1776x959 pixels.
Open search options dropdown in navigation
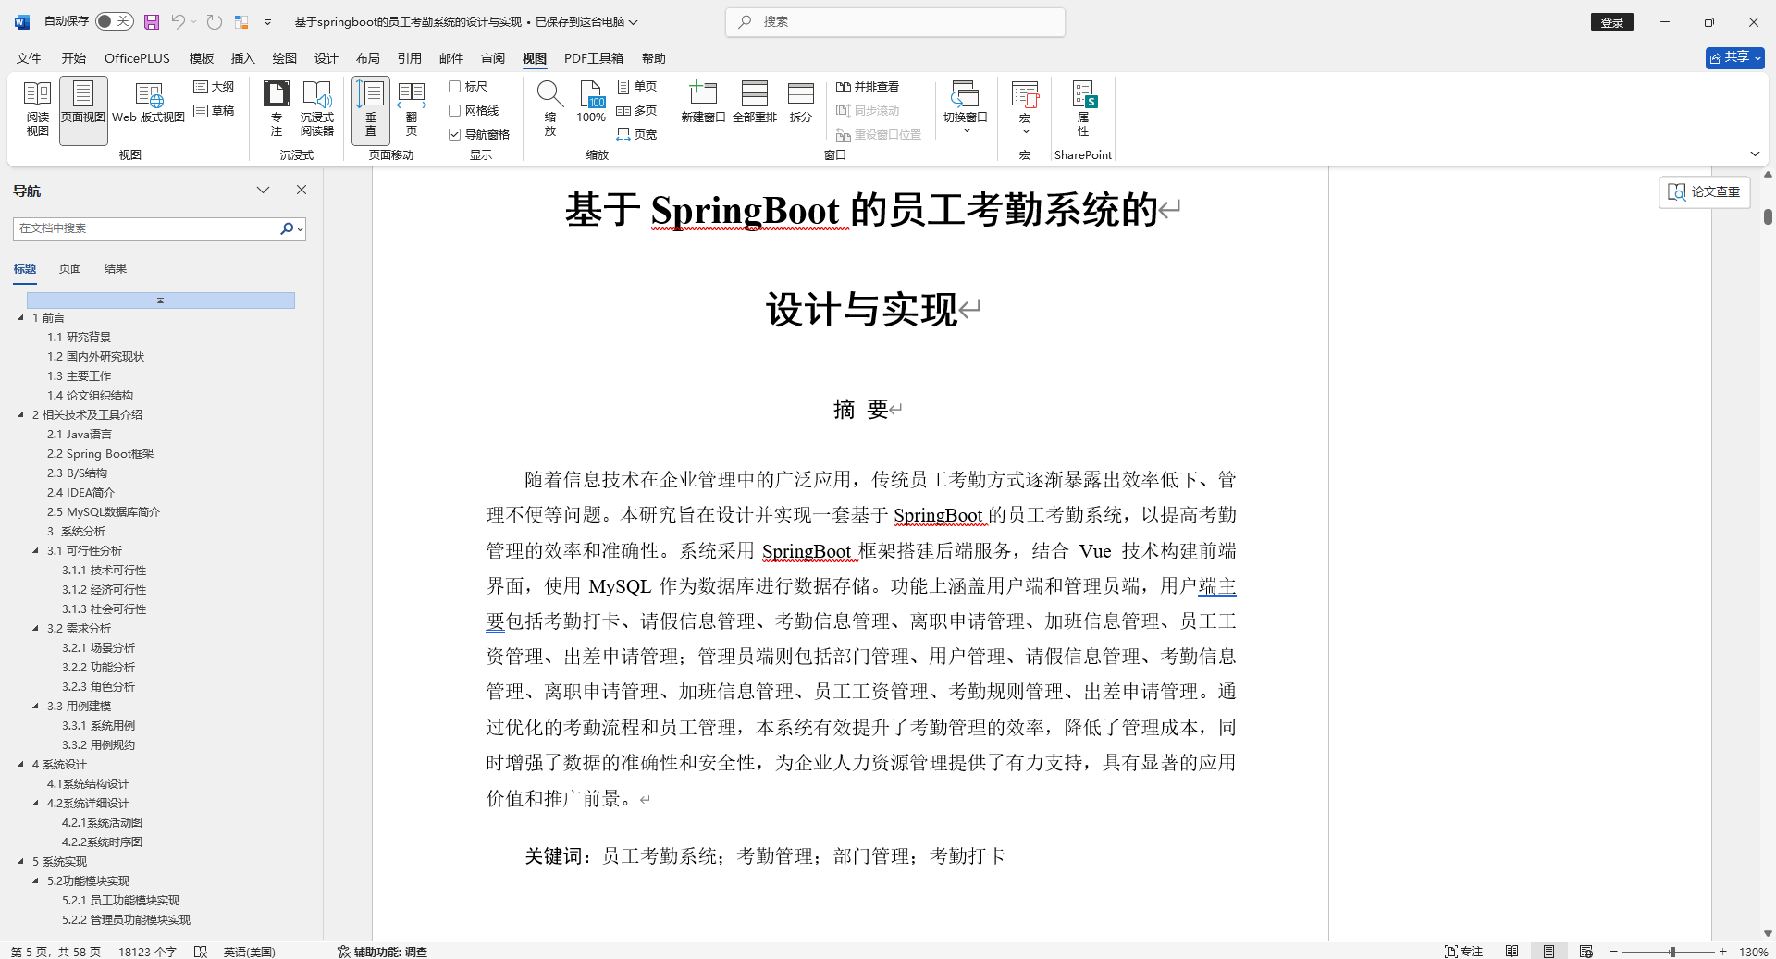click(301, 228)
